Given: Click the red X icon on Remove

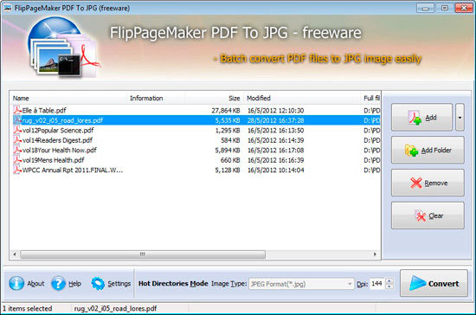Looking at the screenshot, I should (x=416, y=183).
